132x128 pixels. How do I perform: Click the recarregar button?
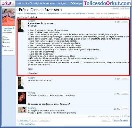23,120
